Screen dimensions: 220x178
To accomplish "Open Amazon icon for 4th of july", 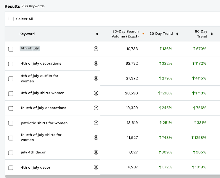I will tap(96, 49).
